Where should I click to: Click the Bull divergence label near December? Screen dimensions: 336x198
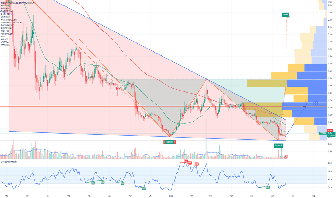[144, 189]
